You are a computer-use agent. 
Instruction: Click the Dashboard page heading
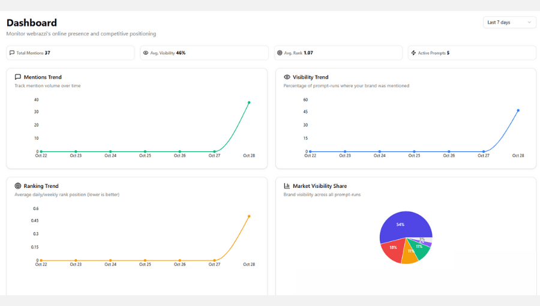point(32,23)
